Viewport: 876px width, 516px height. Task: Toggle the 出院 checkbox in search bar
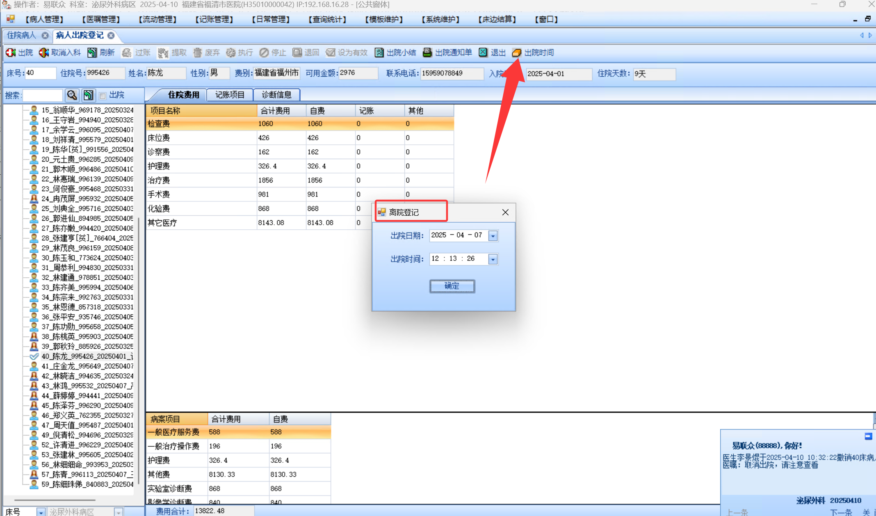(x=103, y=96)
